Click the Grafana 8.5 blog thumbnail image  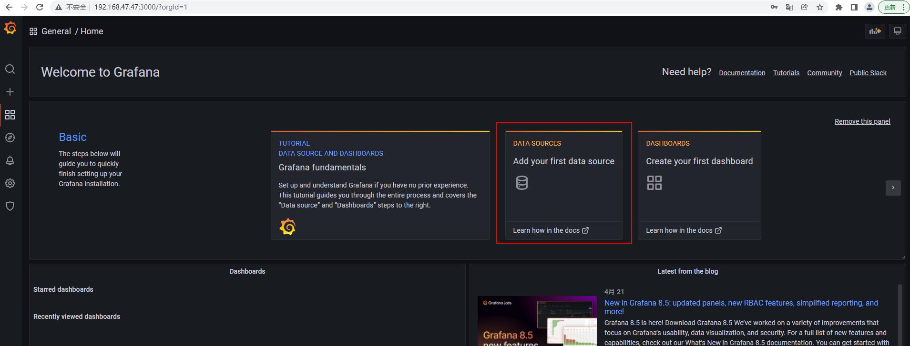click(537, 321)
